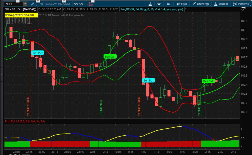Click the drawing set icon below Patterns
This screenshot has height=155, width=252.
tap(243, 9)
